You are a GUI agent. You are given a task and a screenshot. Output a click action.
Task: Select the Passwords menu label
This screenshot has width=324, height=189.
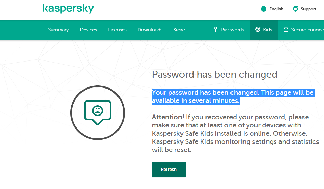coord(233,30)
